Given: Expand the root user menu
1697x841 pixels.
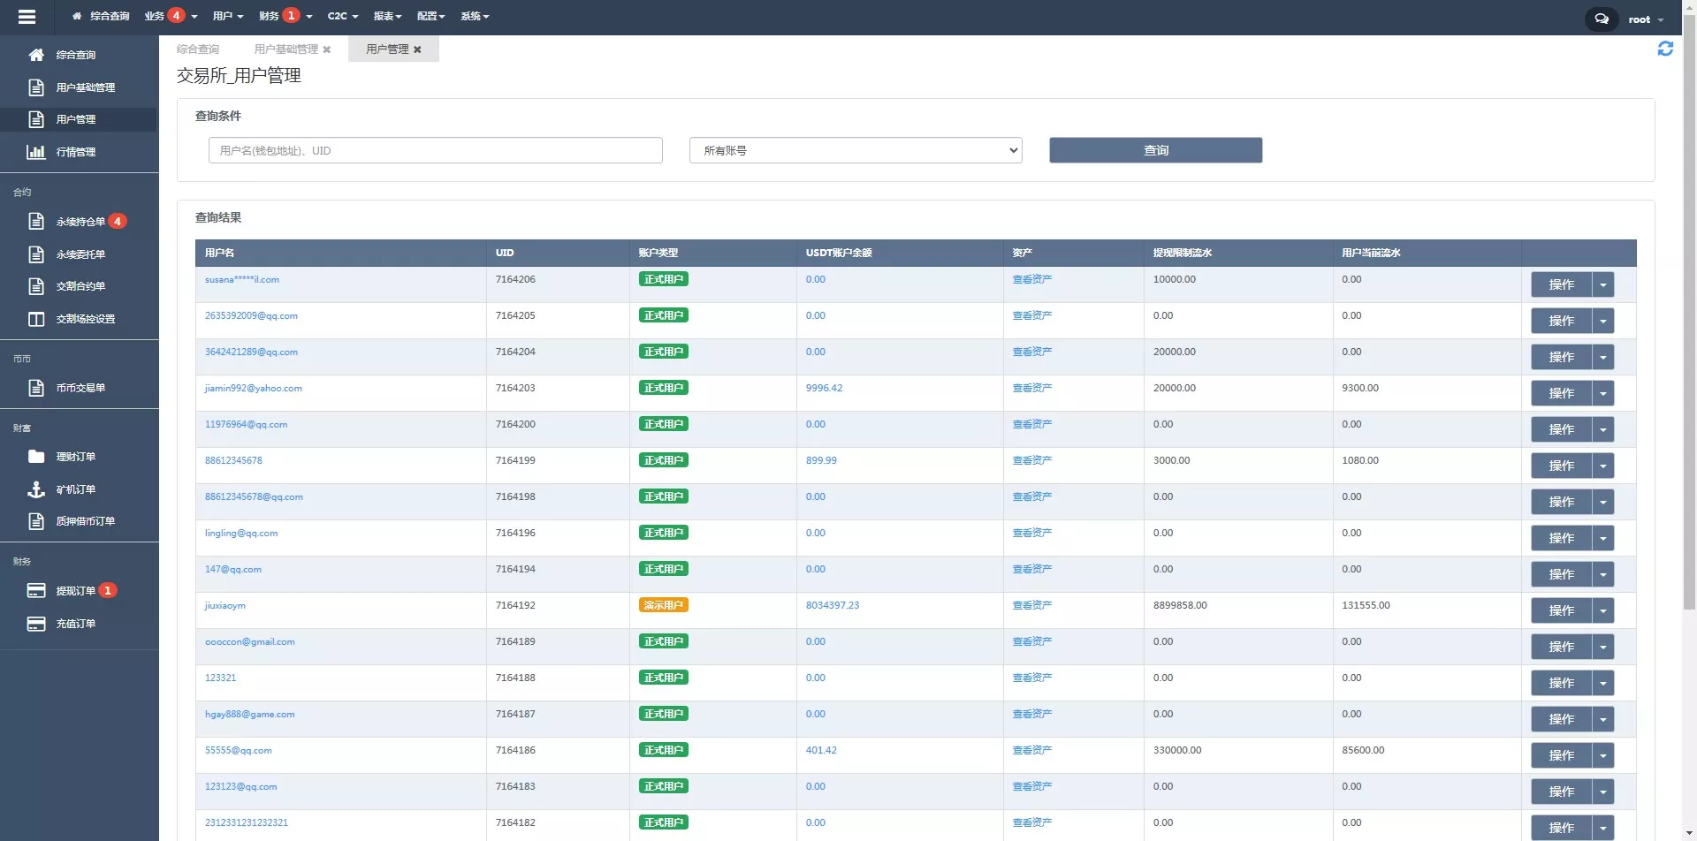Looking at the screenshot, I should click(x=1645, y=19).
